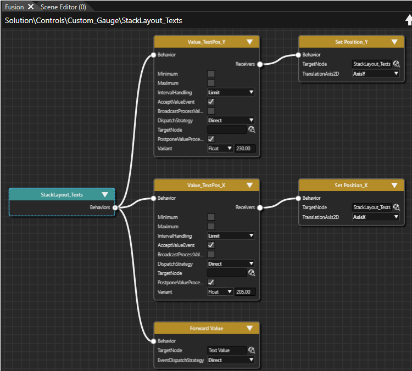
Task: Browse TargetNode in Set Position_X node
Action: coord(397,207)
